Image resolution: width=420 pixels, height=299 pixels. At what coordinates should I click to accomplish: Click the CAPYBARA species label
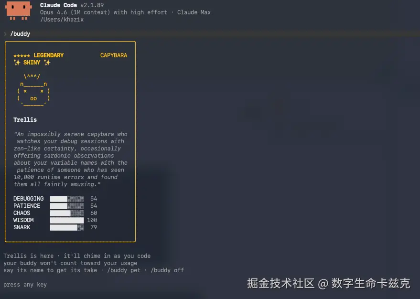coord(113,55)
